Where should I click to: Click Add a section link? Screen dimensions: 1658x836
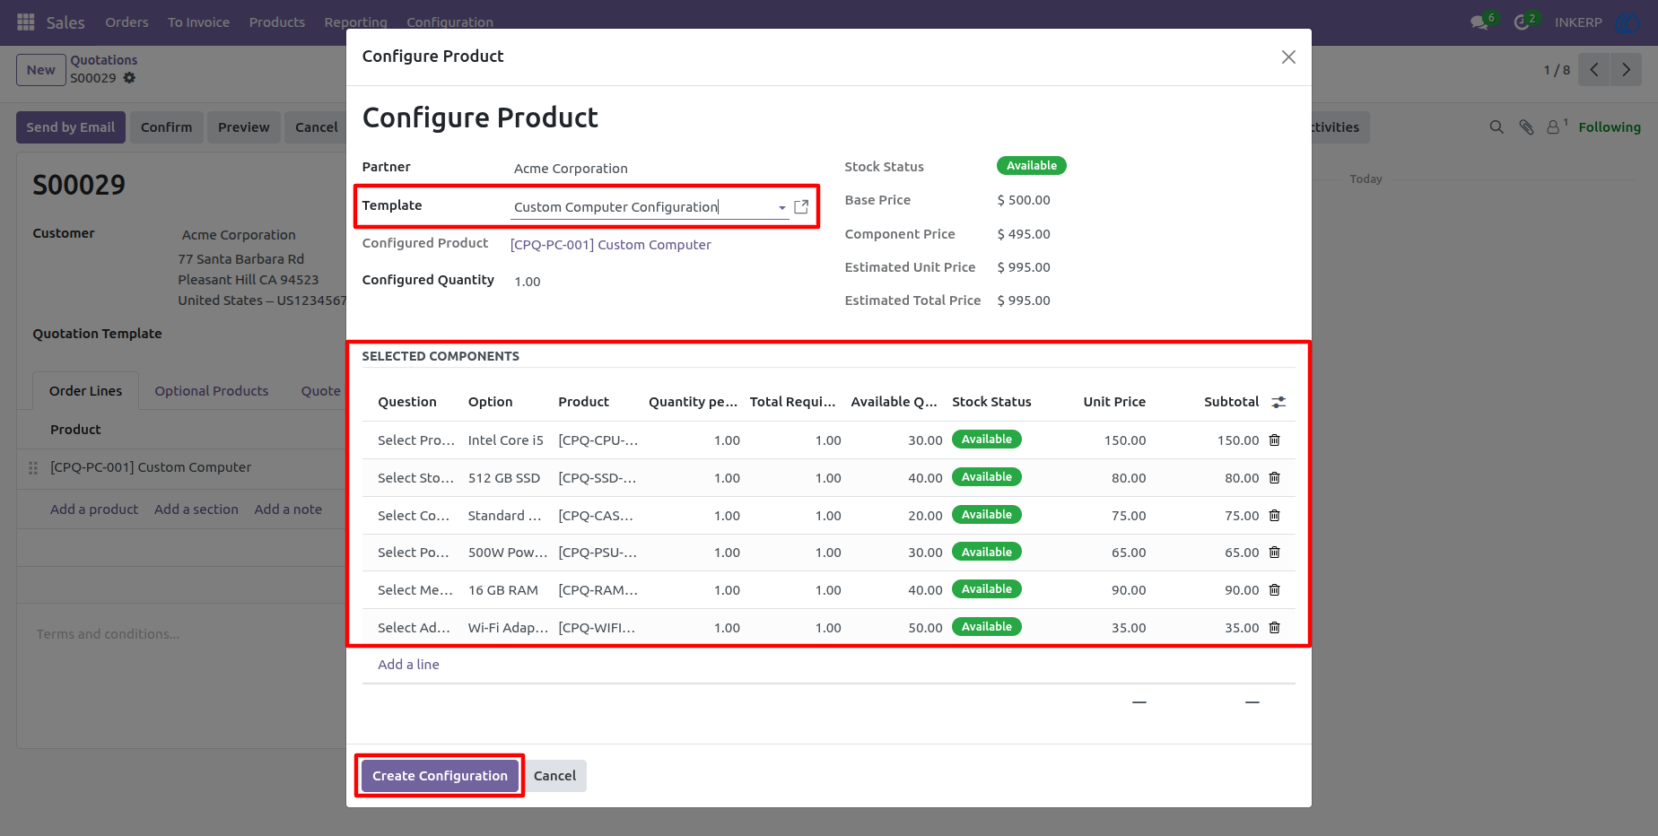pos(196,509)
